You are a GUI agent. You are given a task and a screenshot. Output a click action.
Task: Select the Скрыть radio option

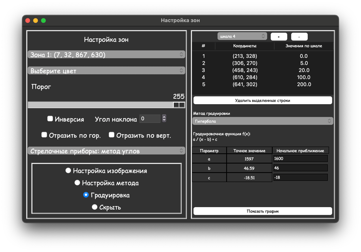pos(95,207)
